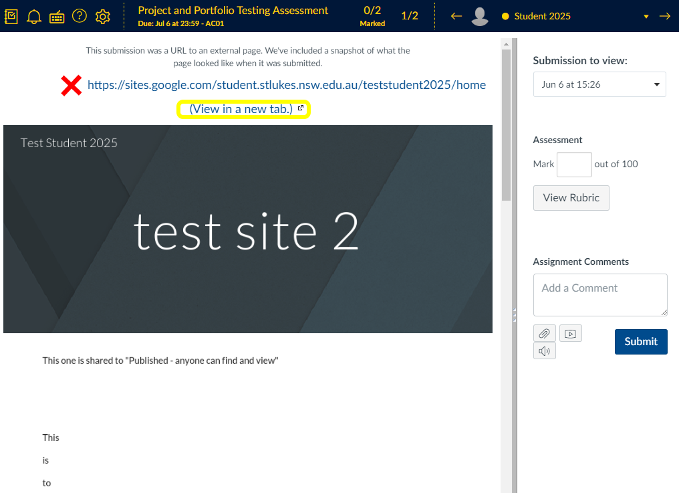The image size is (679, 493).
Task: Open the keyboard shortcuts icon
Action: [x=57, y=17]
